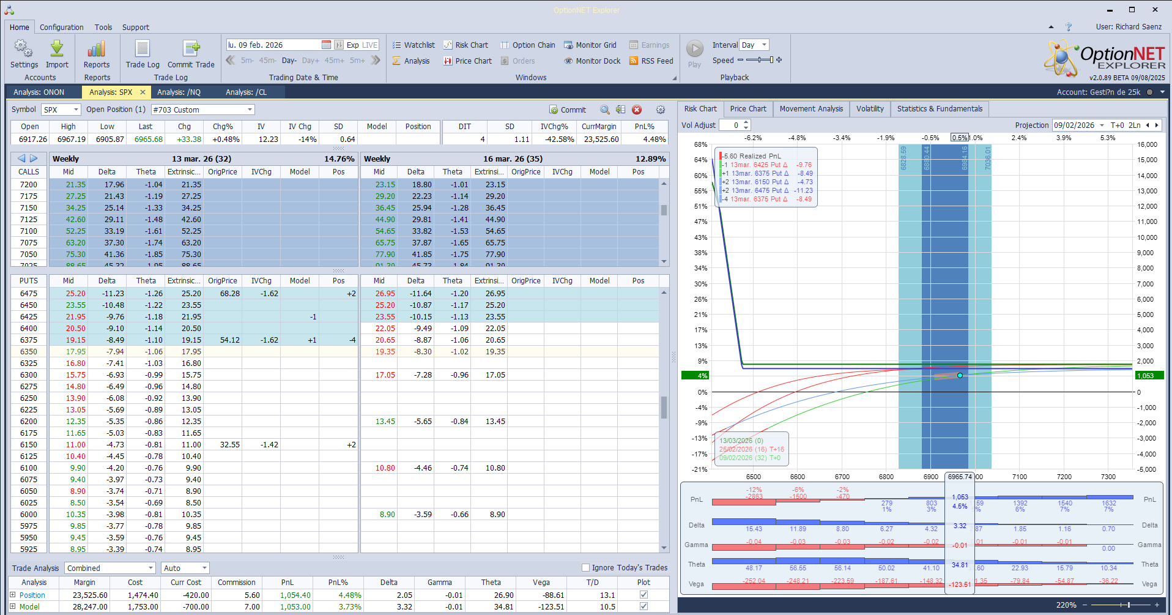Screen dimensions: 1172x615
Task: Step back one day with Day-
Action: 289,60
